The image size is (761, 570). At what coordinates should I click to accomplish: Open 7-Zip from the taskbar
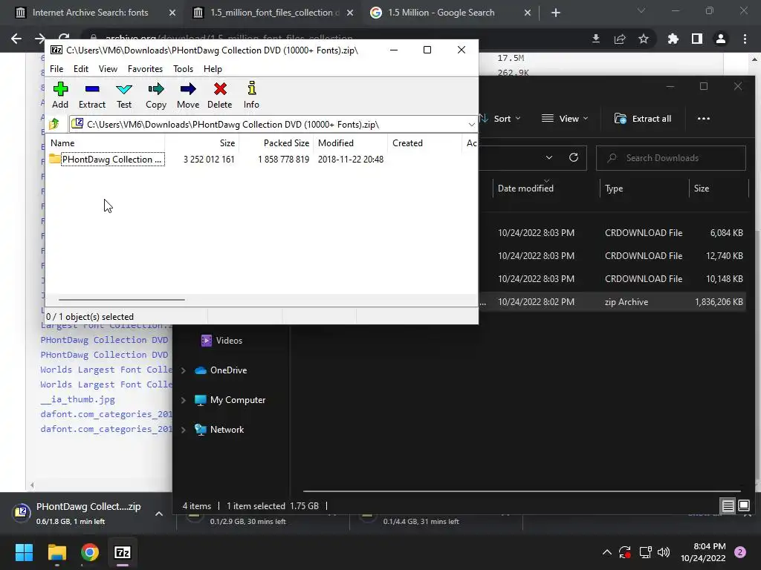(x=123, y=552)
